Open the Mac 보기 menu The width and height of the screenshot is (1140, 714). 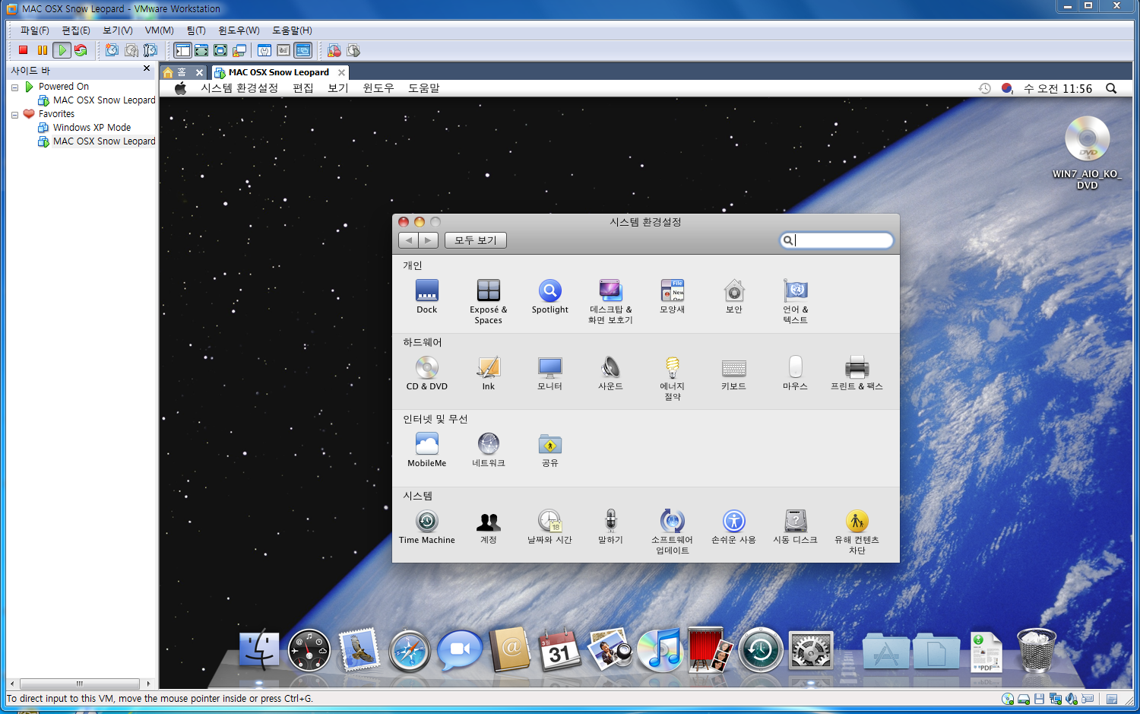coord(338,88)
